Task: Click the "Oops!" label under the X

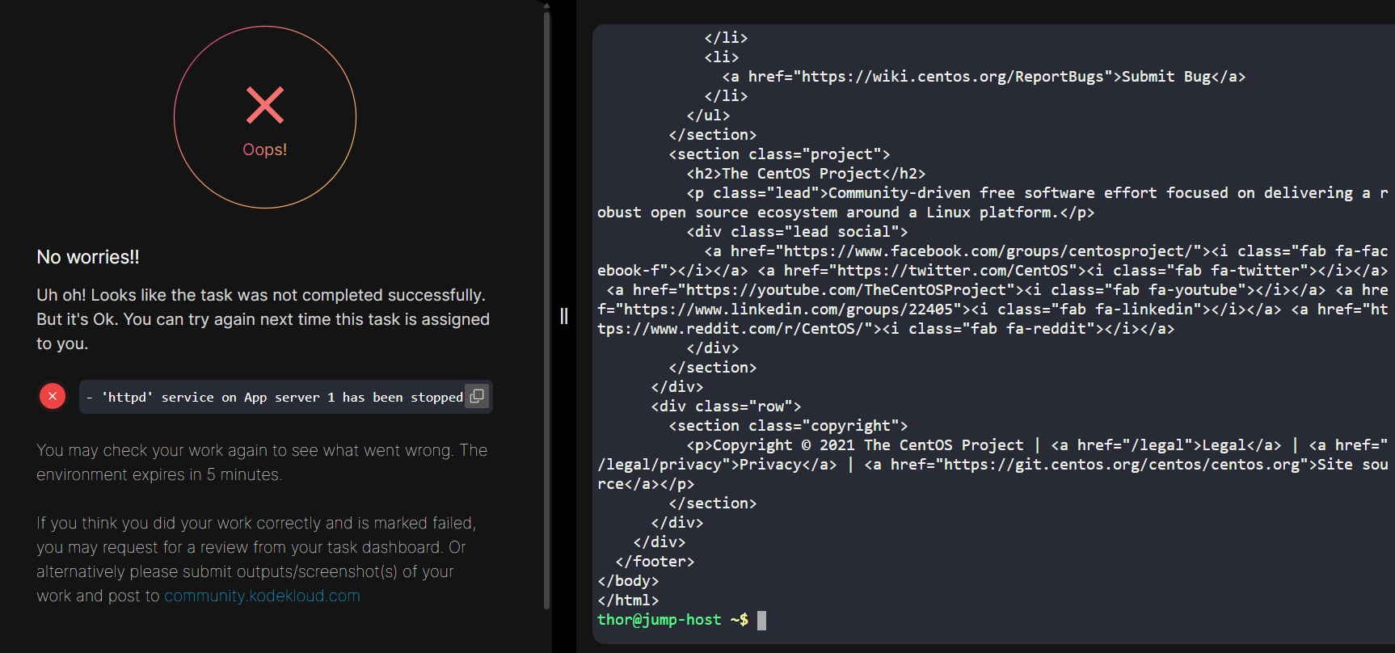Action: pos(265,150)
